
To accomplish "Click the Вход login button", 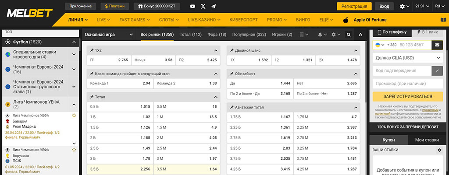I will 384,6.
